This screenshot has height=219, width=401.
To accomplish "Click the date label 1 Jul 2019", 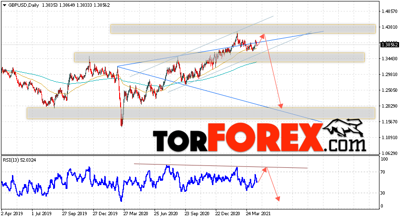I will click(x=42, y=213).
